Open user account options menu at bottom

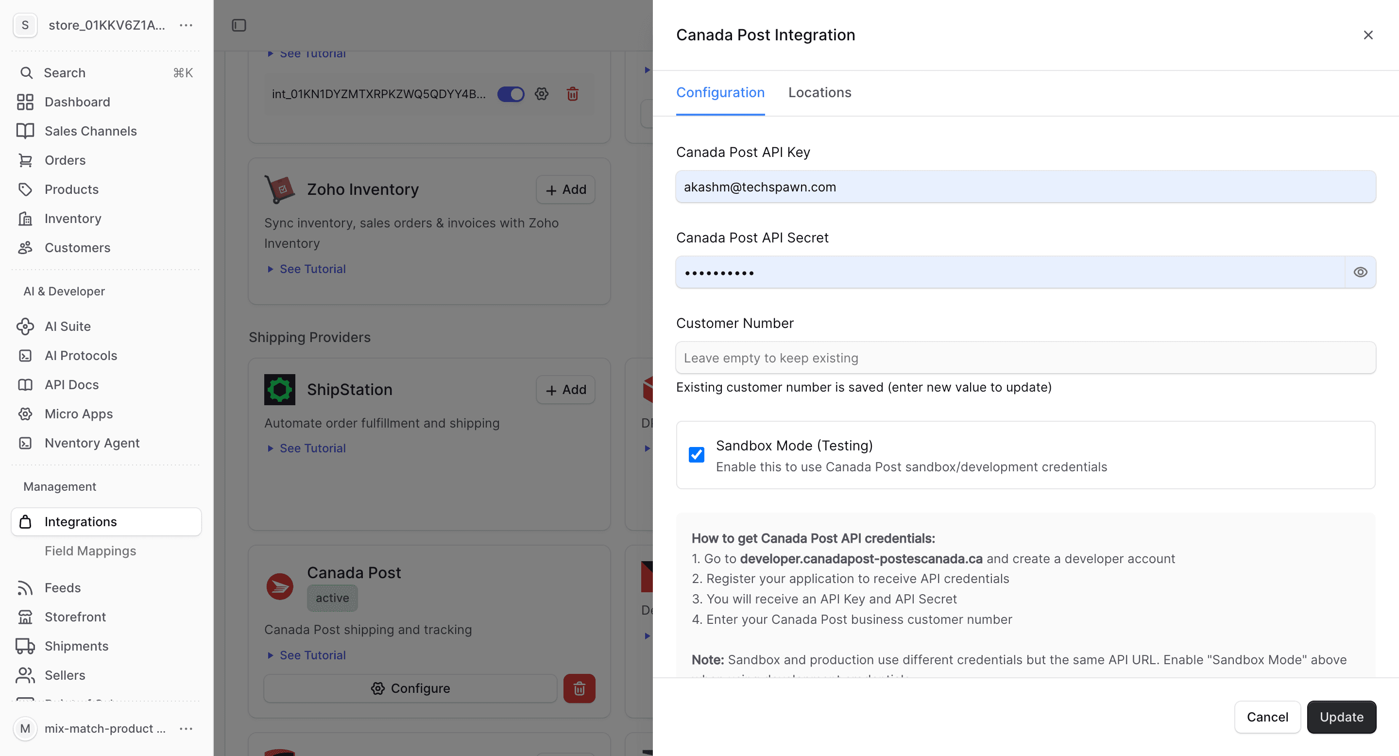pyautogui.click(x=186, y=729)
